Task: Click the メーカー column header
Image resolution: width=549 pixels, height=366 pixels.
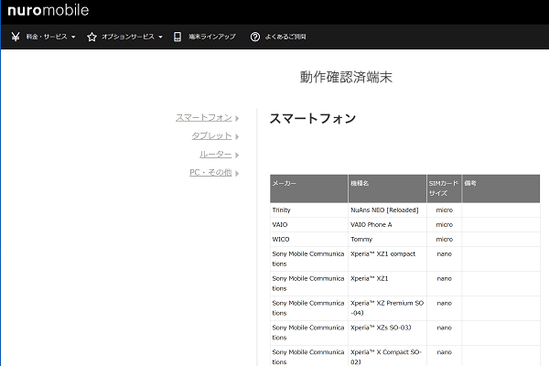Action: tap(309, 188)
